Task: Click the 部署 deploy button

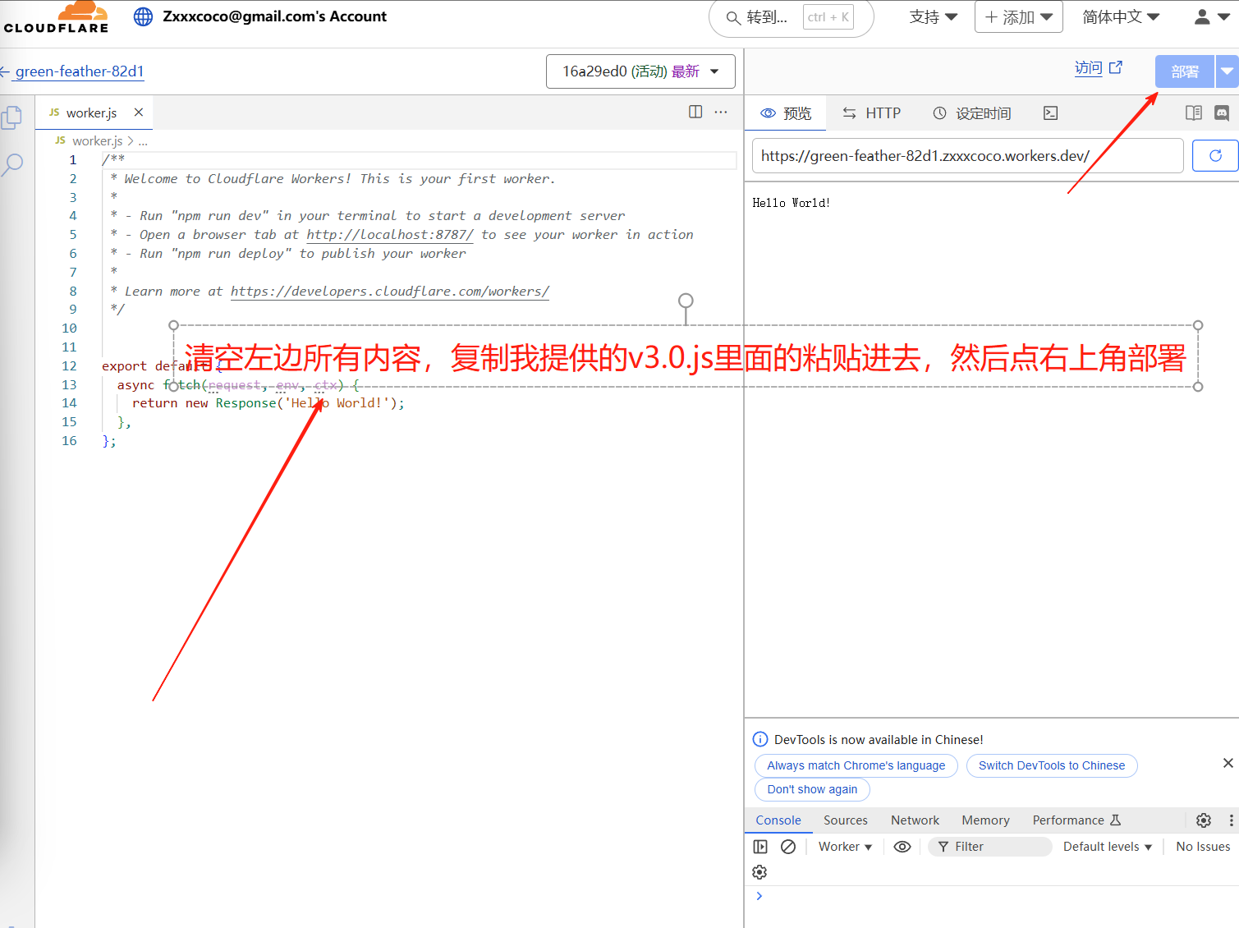Action: pyautogui.click(x=1184, y=71)
